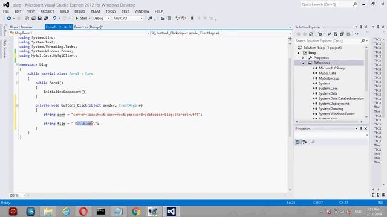Click the Navigate Backward toolbar icon
Screen dimensions: 387x217
point(9,18)
